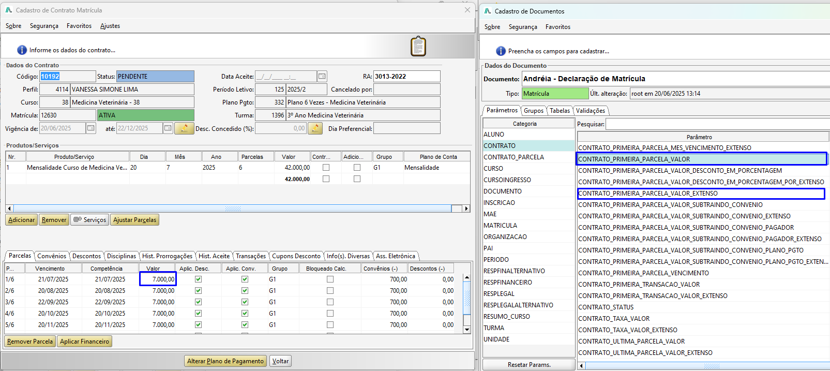Select CONTRATO_STATUS parameter
The height and width of the screenshot is (371, 830).
pos(703,307)
